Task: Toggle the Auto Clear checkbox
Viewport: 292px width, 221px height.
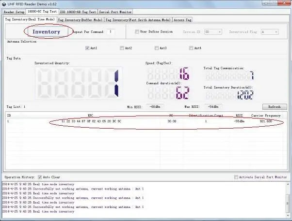Action: pos(40,177)
